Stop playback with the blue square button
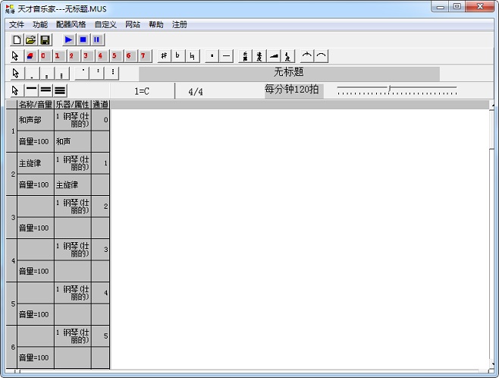The width and height of the screenshot is (499, 378). pyautogui.click(x=83, y=39)
